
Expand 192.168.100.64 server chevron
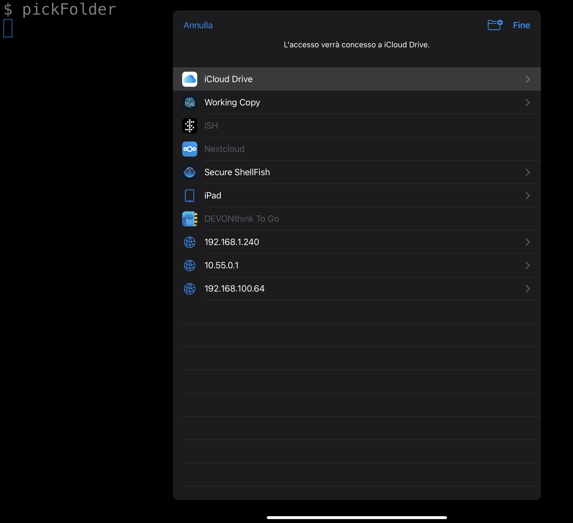(x=528, y=289)
